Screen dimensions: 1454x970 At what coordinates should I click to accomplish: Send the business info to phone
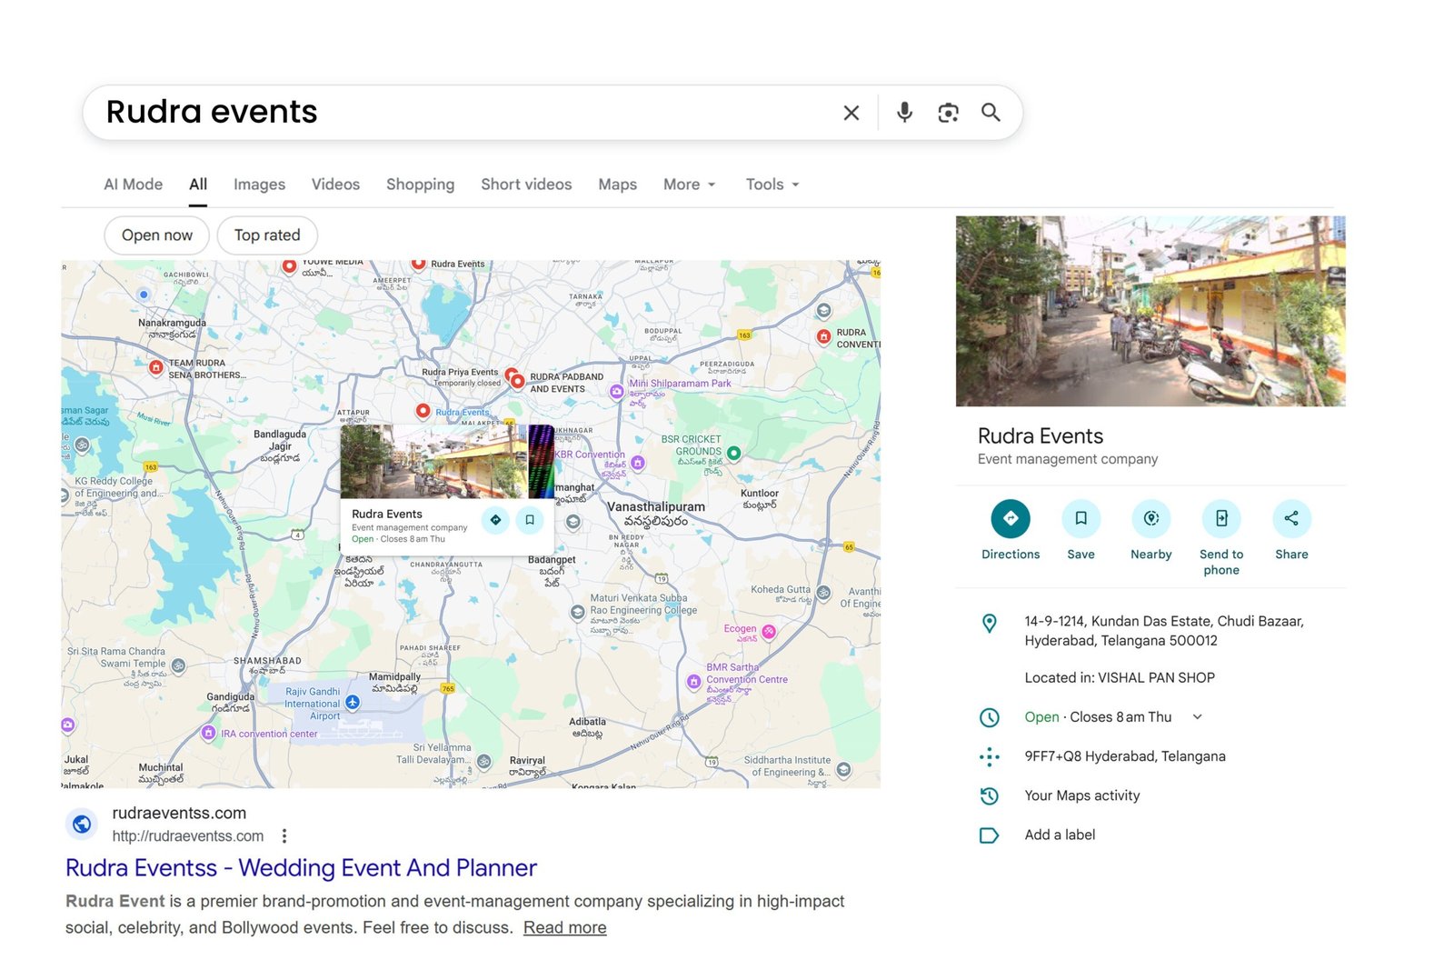[x=1221, y=518]
